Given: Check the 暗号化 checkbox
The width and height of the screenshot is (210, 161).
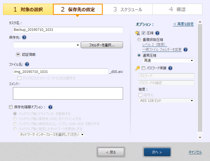Looking at the screenshot, I should point(140,95).
